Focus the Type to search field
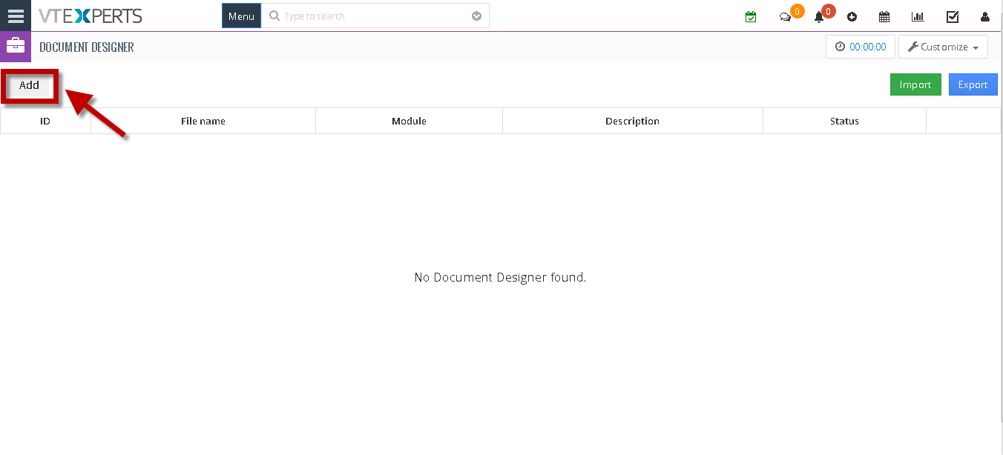Image resolution: width=1003 pixels, height=455 pixels. [375, 16]
